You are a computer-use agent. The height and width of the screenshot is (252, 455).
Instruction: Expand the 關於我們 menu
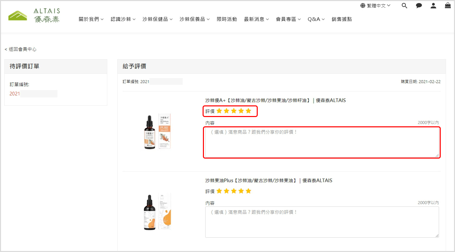pyautogui.click(x=91, y=19)
